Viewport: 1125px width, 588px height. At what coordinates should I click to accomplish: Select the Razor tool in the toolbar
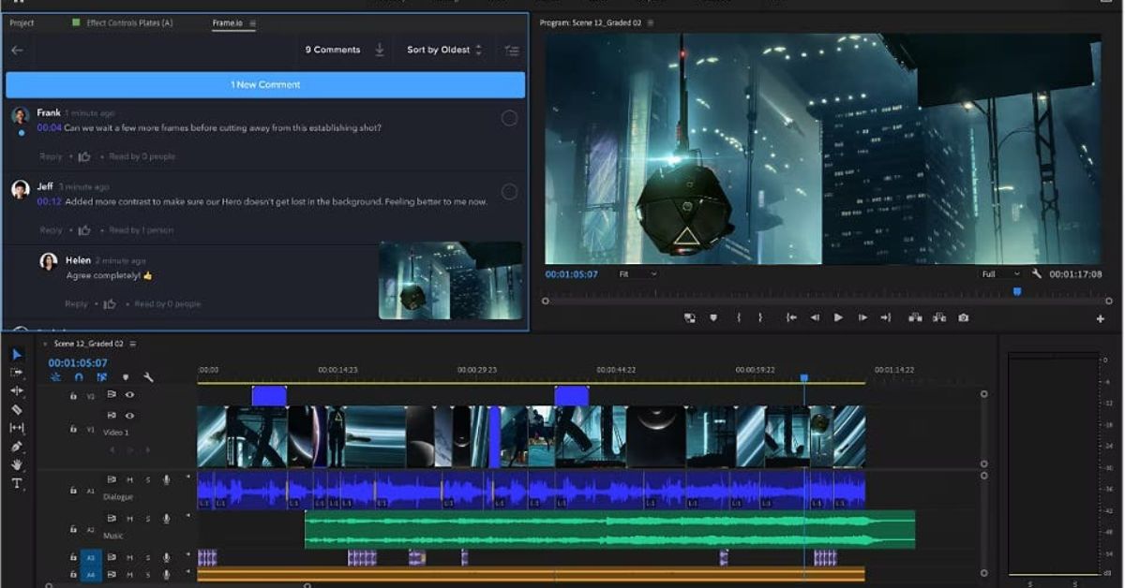click(x=17, y=409)
